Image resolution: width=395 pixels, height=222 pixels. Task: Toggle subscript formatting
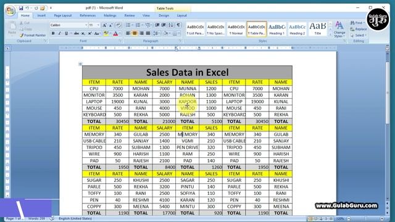point(83,33)
